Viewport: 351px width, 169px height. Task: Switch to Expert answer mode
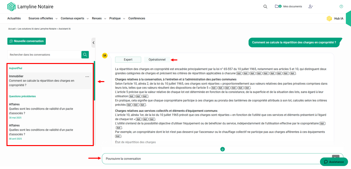(128, 60)
